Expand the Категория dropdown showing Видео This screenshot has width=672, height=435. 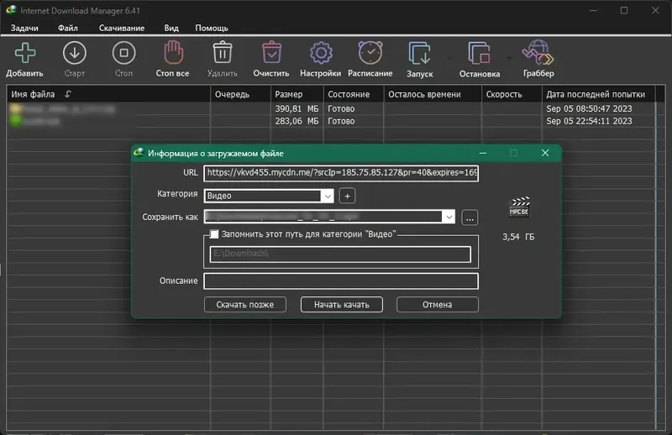[x=328, y=196]
